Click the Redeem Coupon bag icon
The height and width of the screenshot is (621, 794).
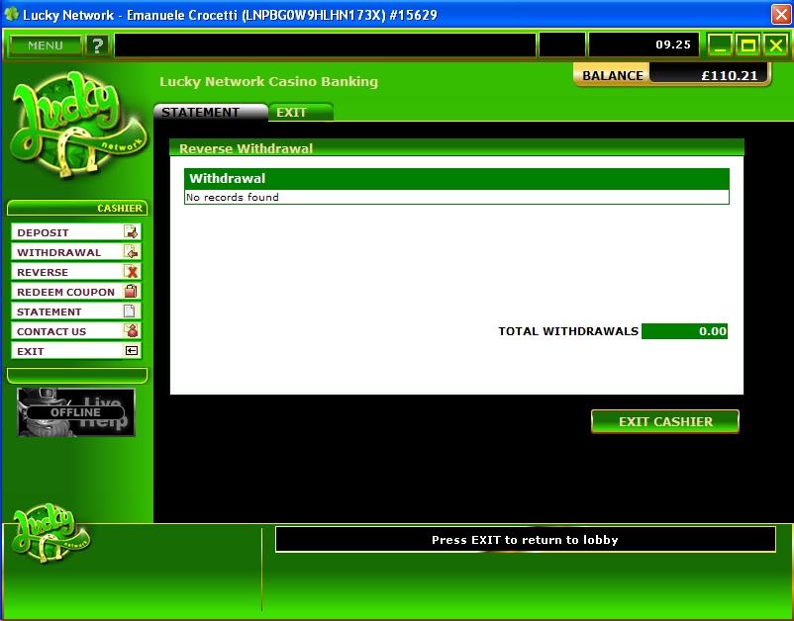point(131,292)
